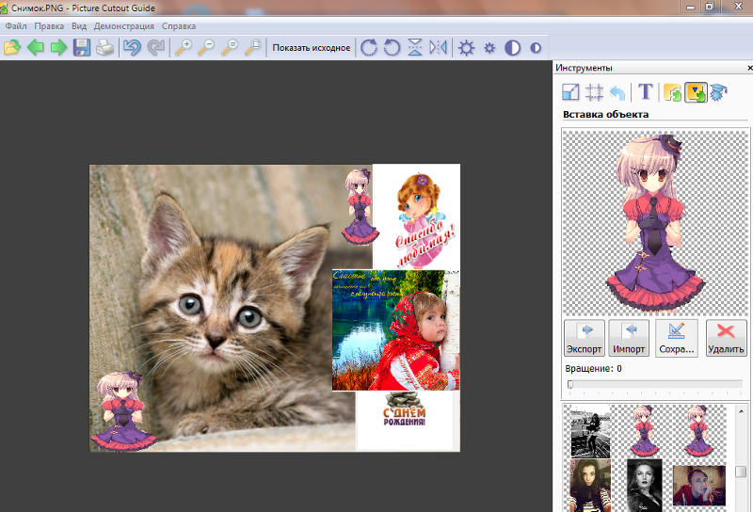753x512 pixels.
Task: Select the text tool T
Action: 646,91
